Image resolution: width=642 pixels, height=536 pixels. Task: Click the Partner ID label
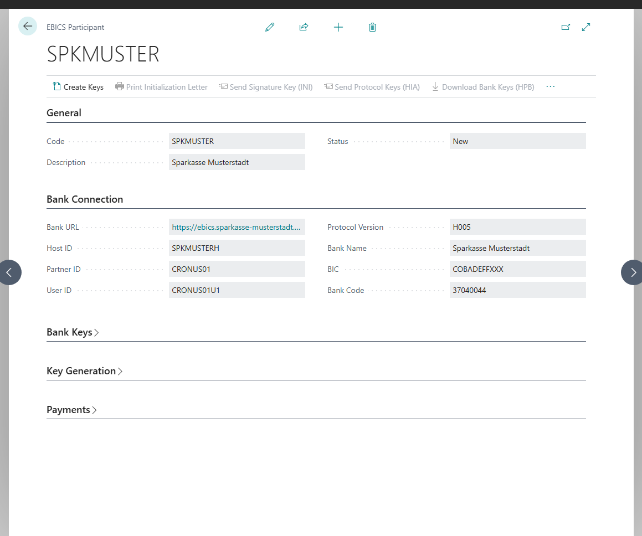point(64,269)
